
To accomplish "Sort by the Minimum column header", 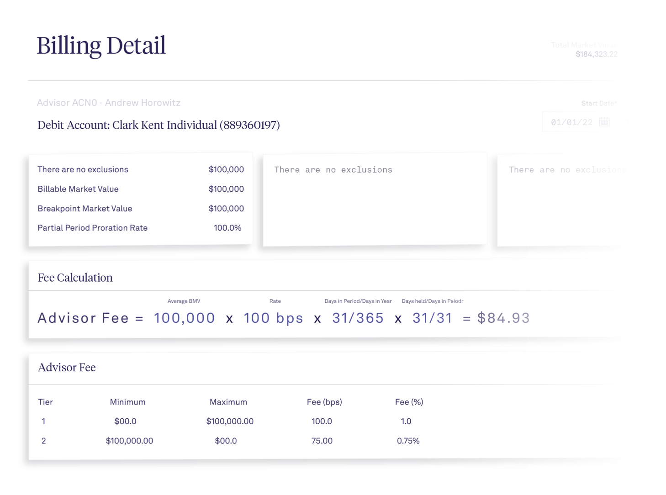I will pyautogui.click(x=127, y=402).
